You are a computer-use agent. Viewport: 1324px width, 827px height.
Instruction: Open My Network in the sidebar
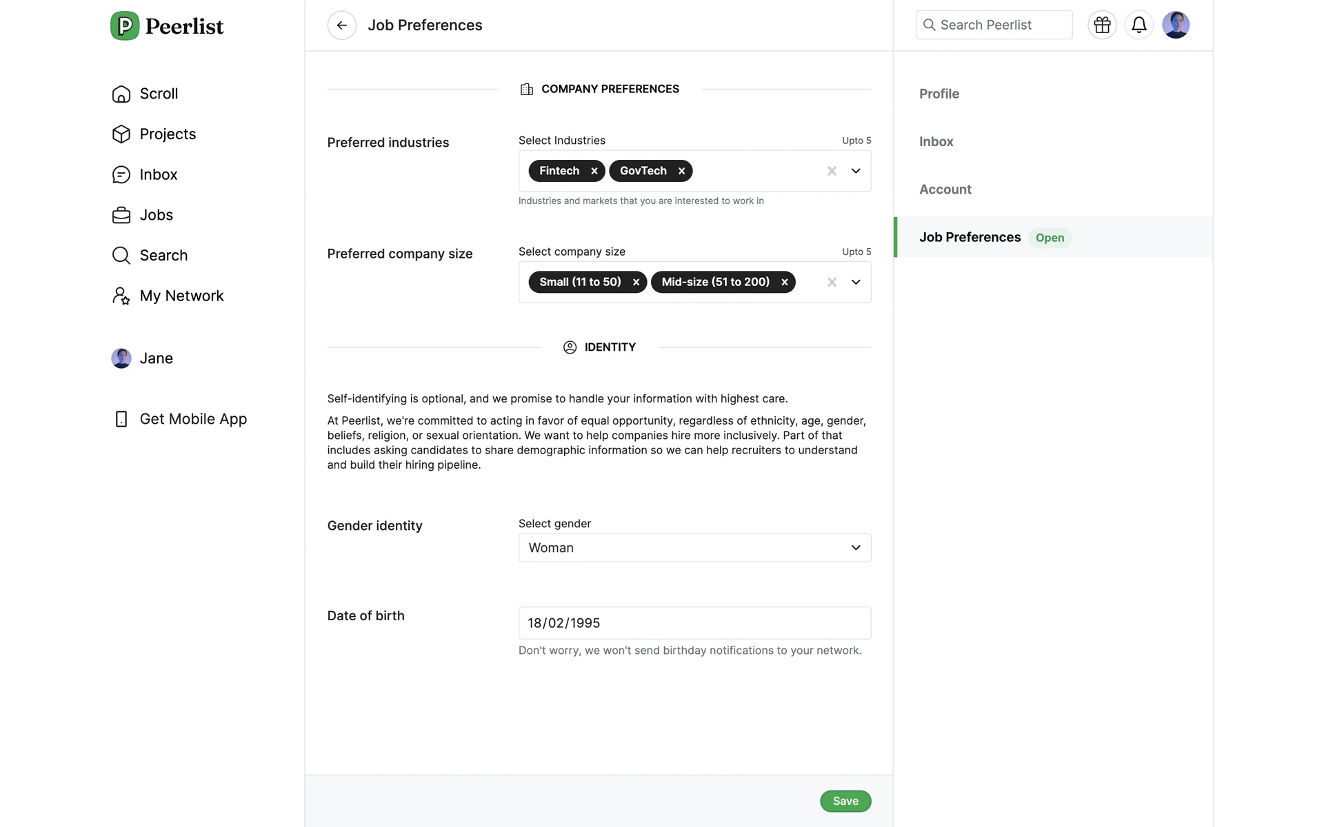tap(181, 296)
